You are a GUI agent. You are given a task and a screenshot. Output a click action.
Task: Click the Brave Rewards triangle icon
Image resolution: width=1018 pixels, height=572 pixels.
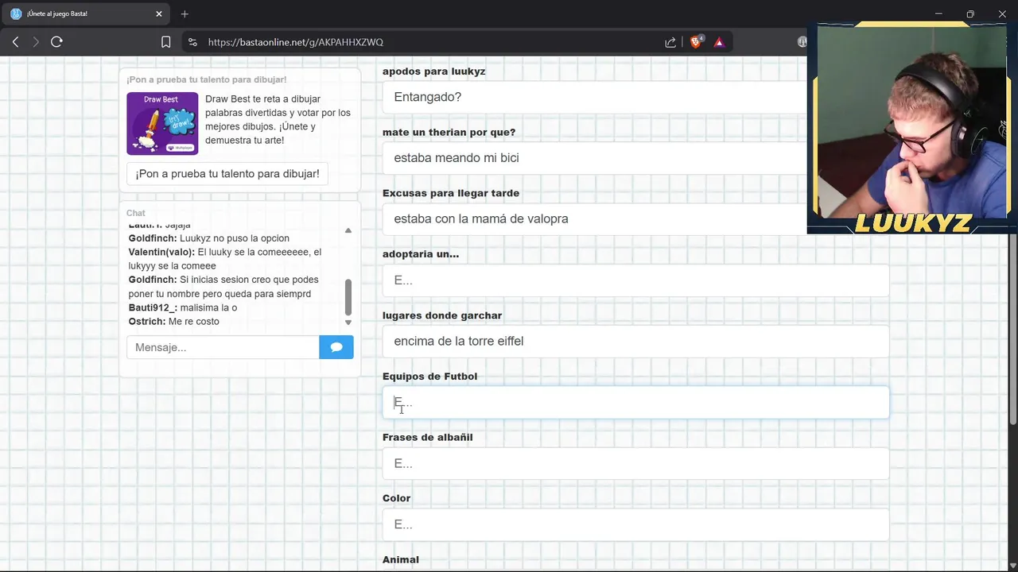(719, 42)
